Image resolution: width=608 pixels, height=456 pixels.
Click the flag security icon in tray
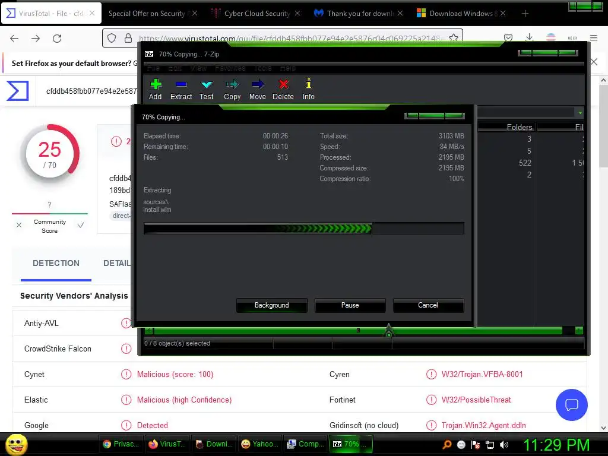(x=476, y=444)
